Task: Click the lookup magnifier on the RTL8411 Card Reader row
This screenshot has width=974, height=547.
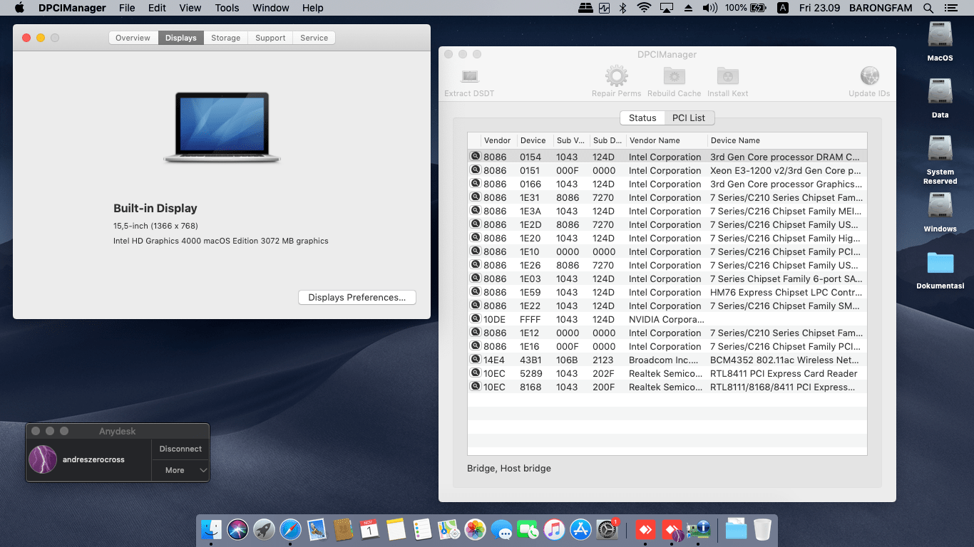Action: pos(476,373)
